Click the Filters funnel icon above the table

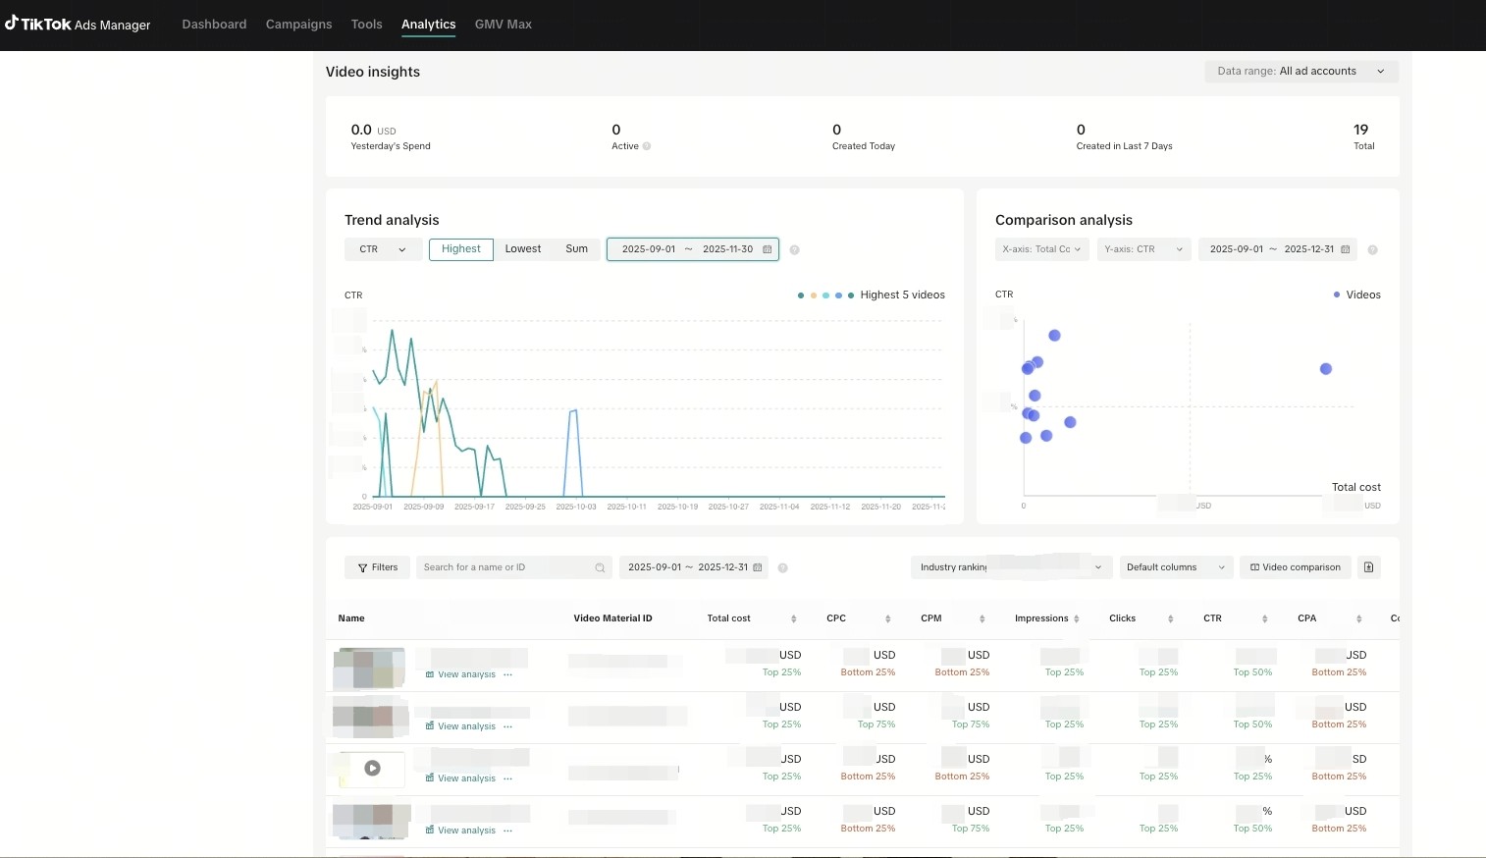(x=362, y=567)
